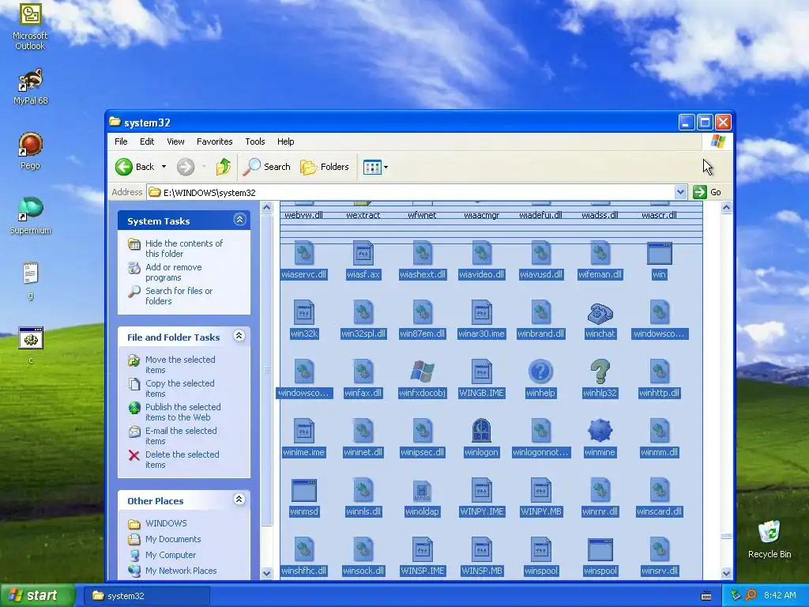Screen dimensions: 809x607
Task: Select the winfxdocobj Windows flag icon
Action: coord(422,371)
